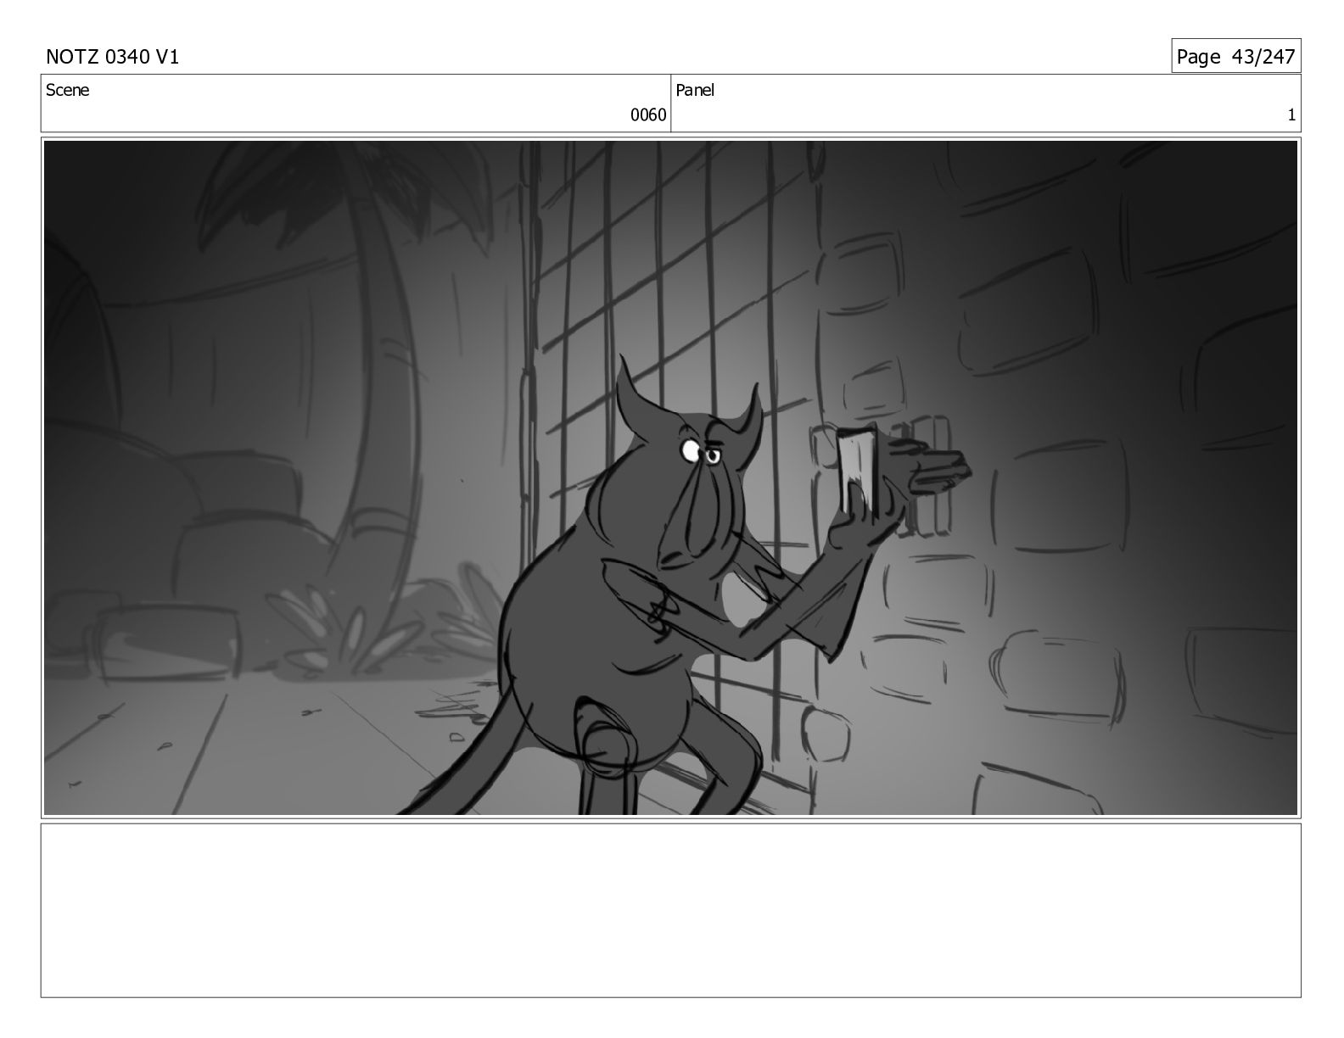This screenshot has width=1344, height=1038.
Task: Click the 'NOTZ 0340 V1' title text
Action: (112, 57)
